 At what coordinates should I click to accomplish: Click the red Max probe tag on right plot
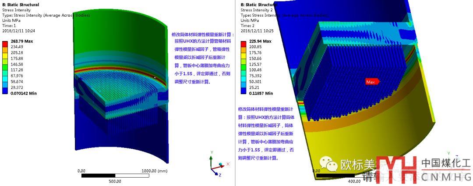coord(373,82)
